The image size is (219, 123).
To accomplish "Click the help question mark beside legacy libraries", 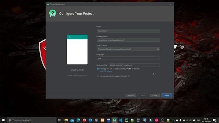I will (129, 76).
